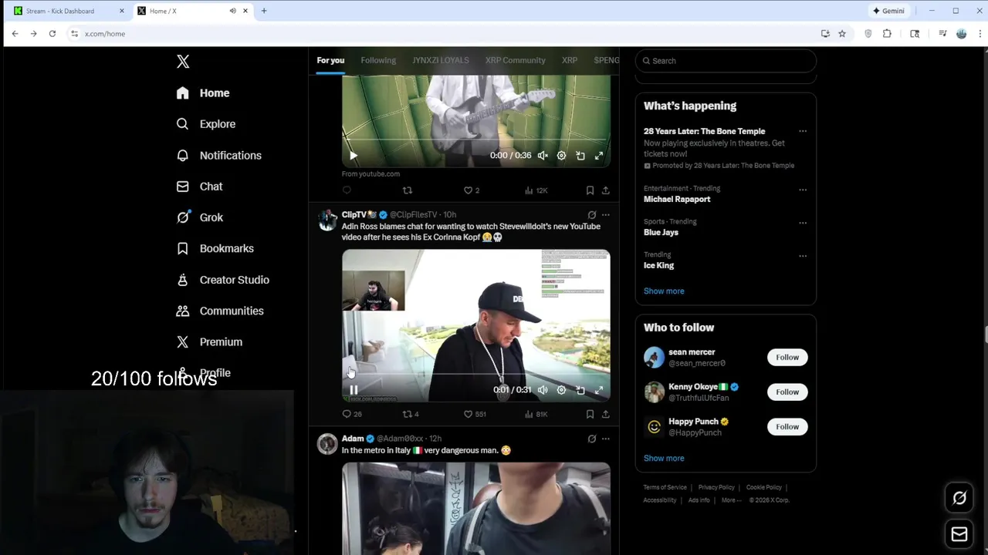View 81K analytics on ClipTV post
The height and width of the screenshot is (555, 988).
(x=536, y=414)
